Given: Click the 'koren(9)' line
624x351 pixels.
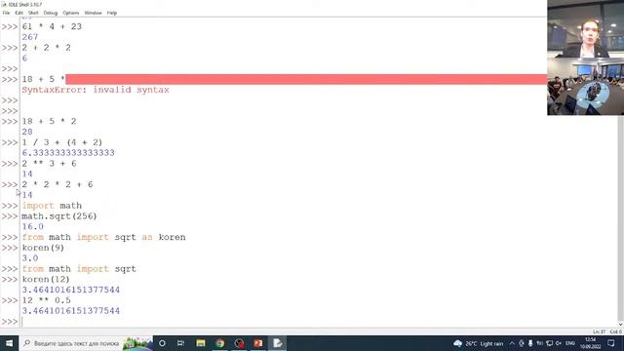Looking at the screenshot, I should pos(43,248).
